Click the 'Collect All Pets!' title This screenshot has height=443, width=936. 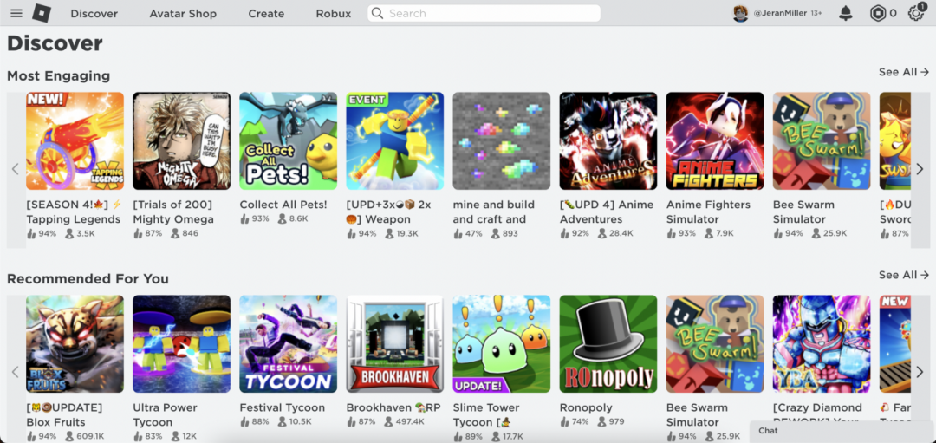283,205
